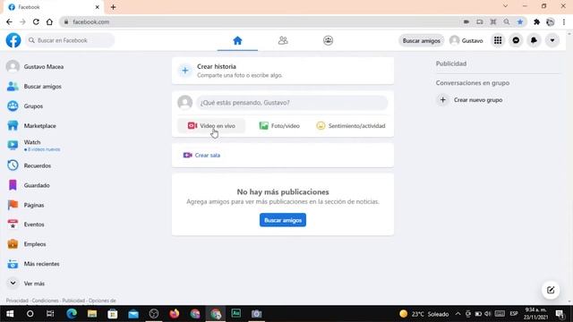This screenshot has width=573, height=322.
Task: Click the composer profile avatar
Action: coord(185,103)
